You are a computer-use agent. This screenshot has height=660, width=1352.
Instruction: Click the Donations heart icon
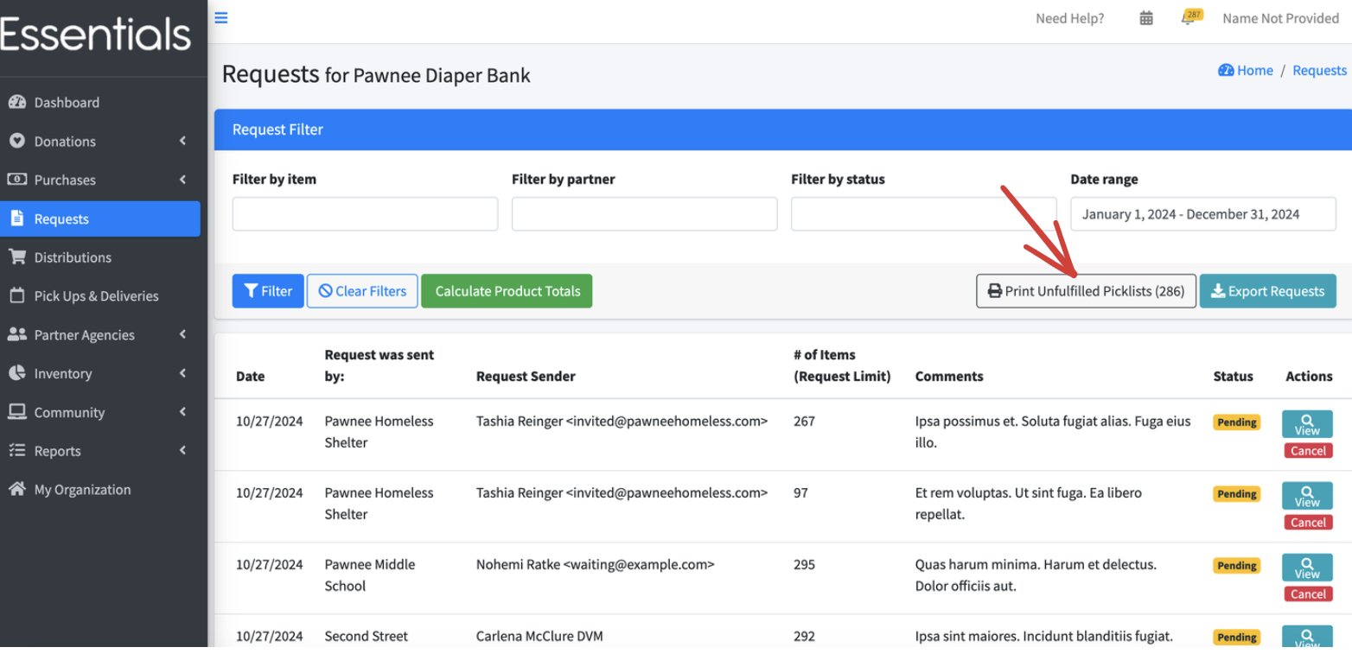tap(16, 141)
